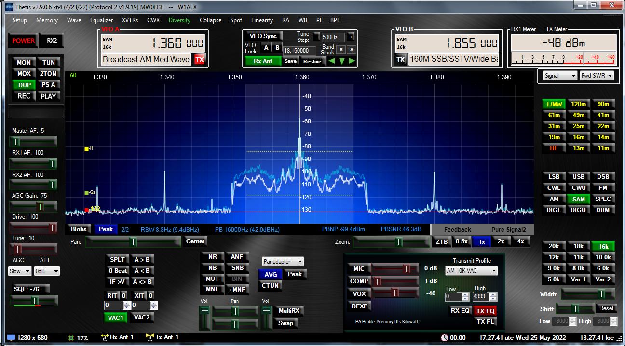Open the Equalizer menu item

(x=101, y=20)
